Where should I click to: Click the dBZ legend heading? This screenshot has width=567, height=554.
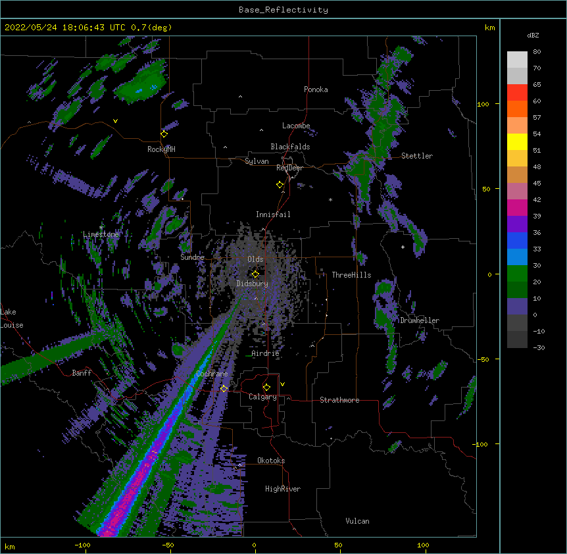(x=533, y=35)
